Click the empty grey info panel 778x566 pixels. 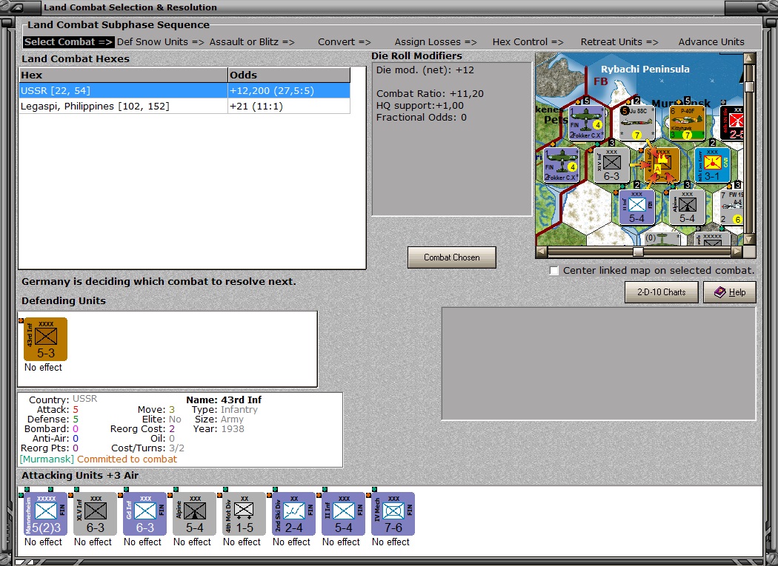click(x=599, y=364)
